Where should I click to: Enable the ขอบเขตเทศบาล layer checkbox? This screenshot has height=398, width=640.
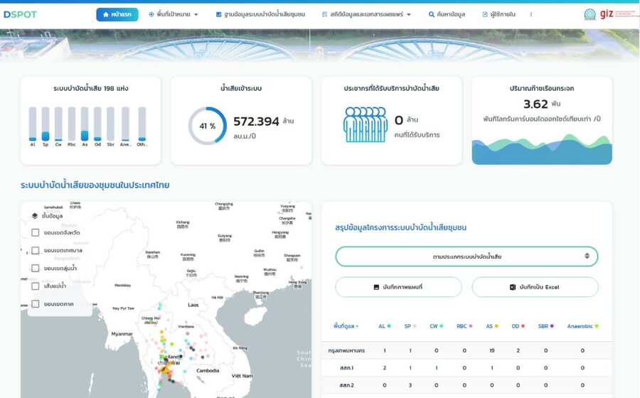tap(36, 250)
